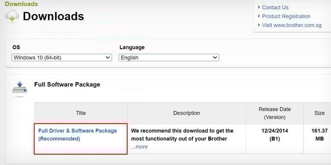Open the Contact Us link
Image resolution: width=331 pixels, height=165 pixels.
pyautogui.click(x=275, y=7)
